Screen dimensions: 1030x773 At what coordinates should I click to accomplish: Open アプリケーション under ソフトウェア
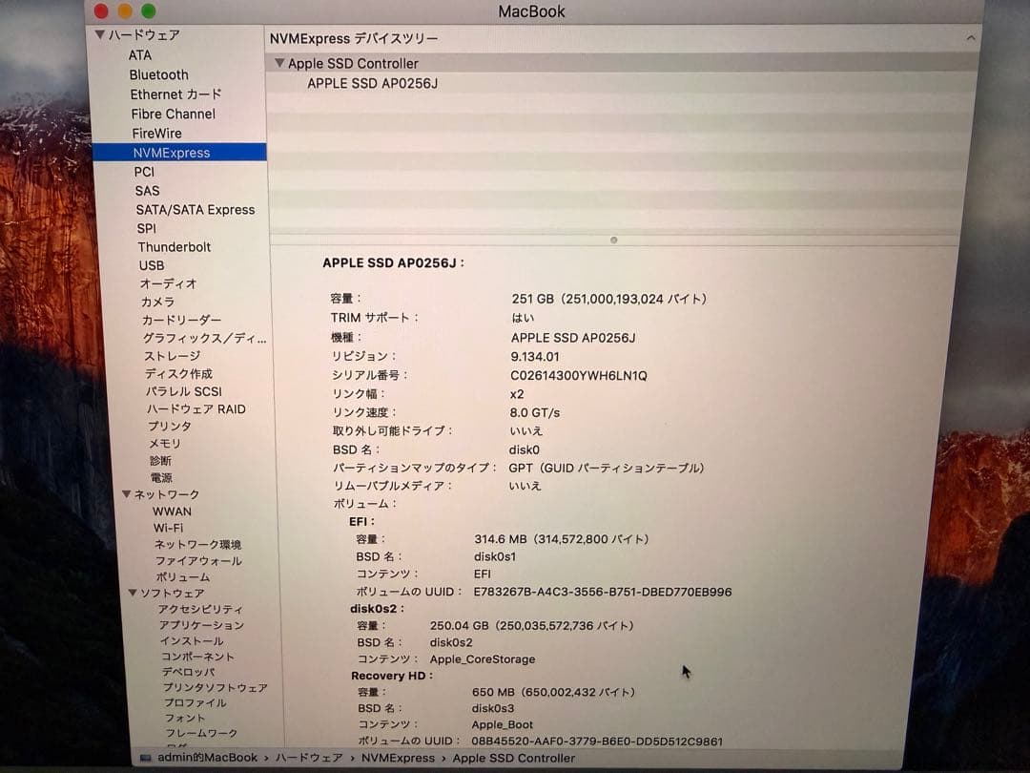tap(200, 624)
